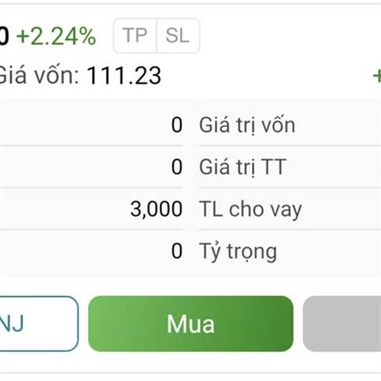Tap the 0 value beside Giá trị TT

tap(177, 167)
